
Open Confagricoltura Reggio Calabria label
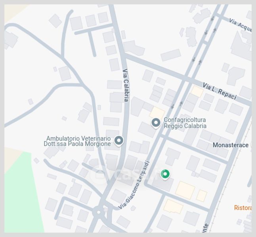click(185, 123)
